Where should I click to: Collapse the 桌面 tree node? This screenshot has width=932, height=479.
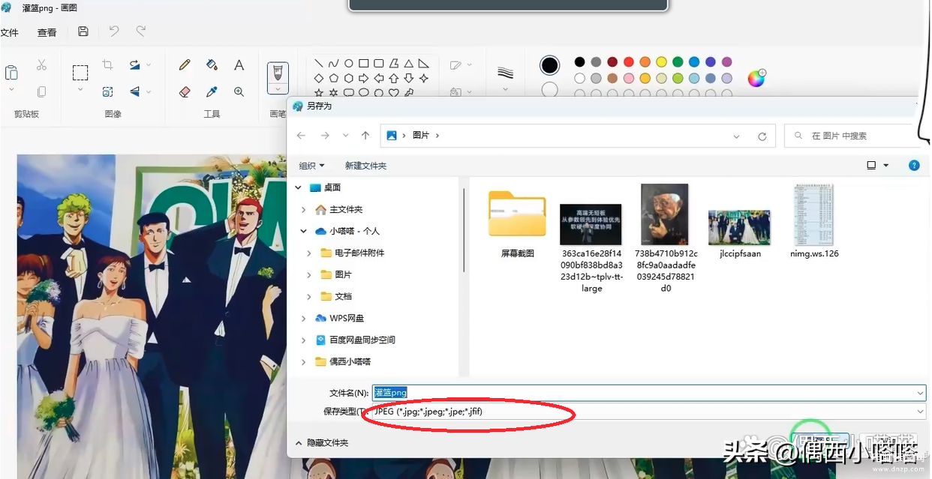pyautogui.click(x=299, y=188)
